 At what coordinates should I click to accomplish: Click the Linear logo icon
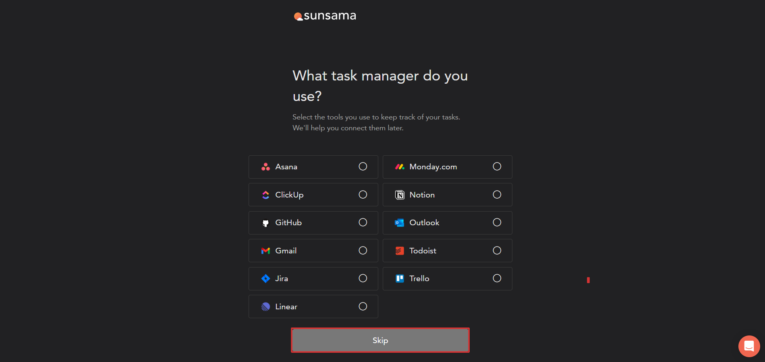point(265,307)
